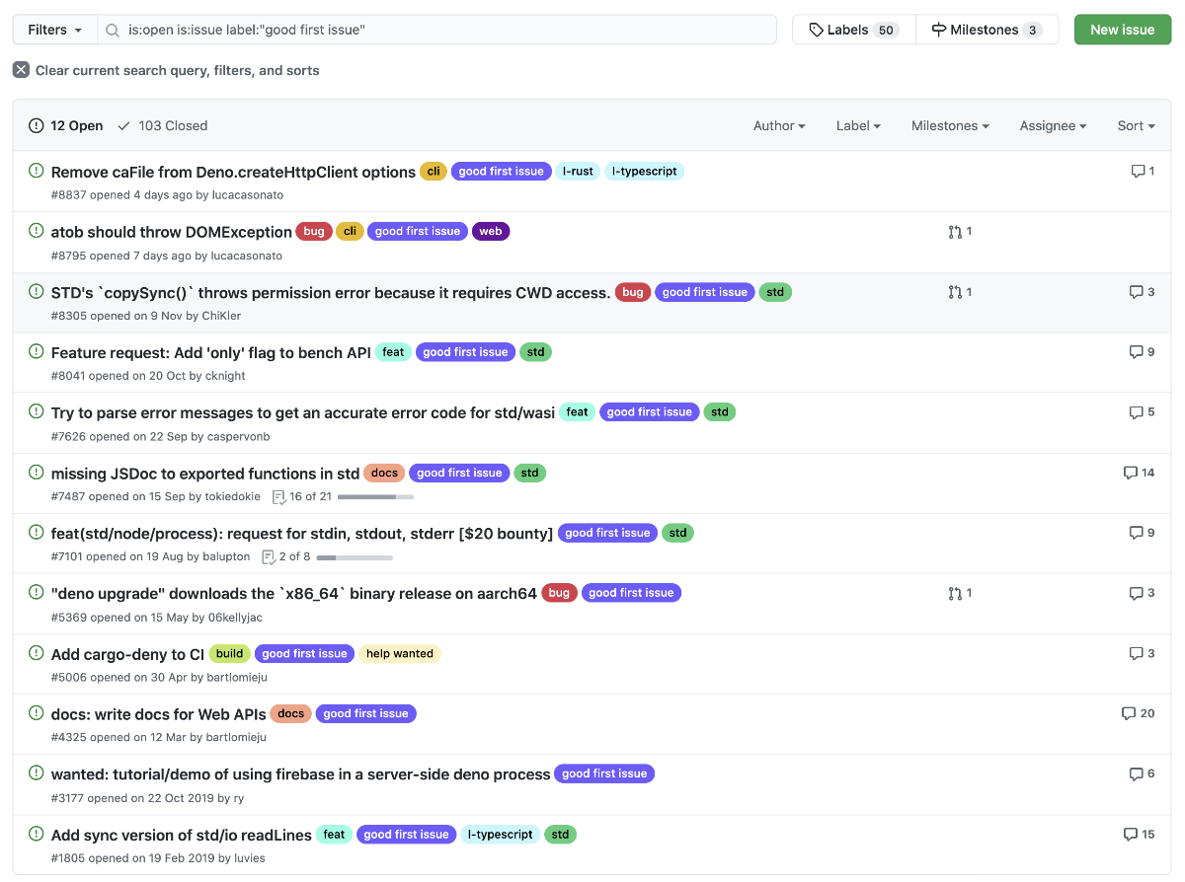Click 'docs' label on missing JSDoc issue
1185x882 pixels.
pos(384,473)
